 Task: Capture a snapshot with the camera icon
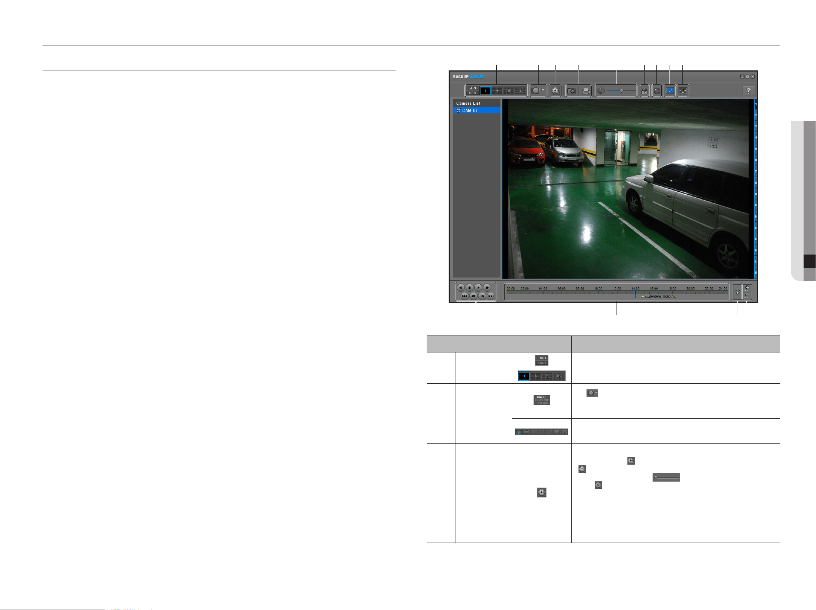[571, 91]
